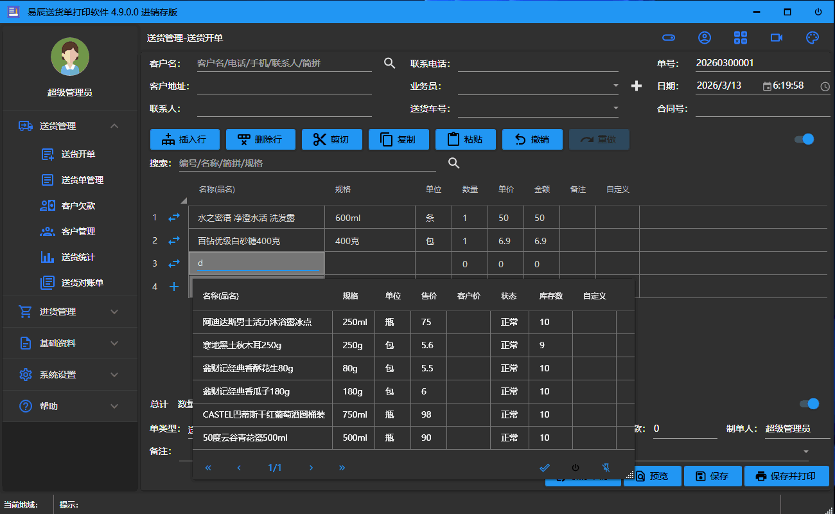The image size is (835, 514).
Task: Click the checkmark confirm icon in popup
Action: (545, 468)
